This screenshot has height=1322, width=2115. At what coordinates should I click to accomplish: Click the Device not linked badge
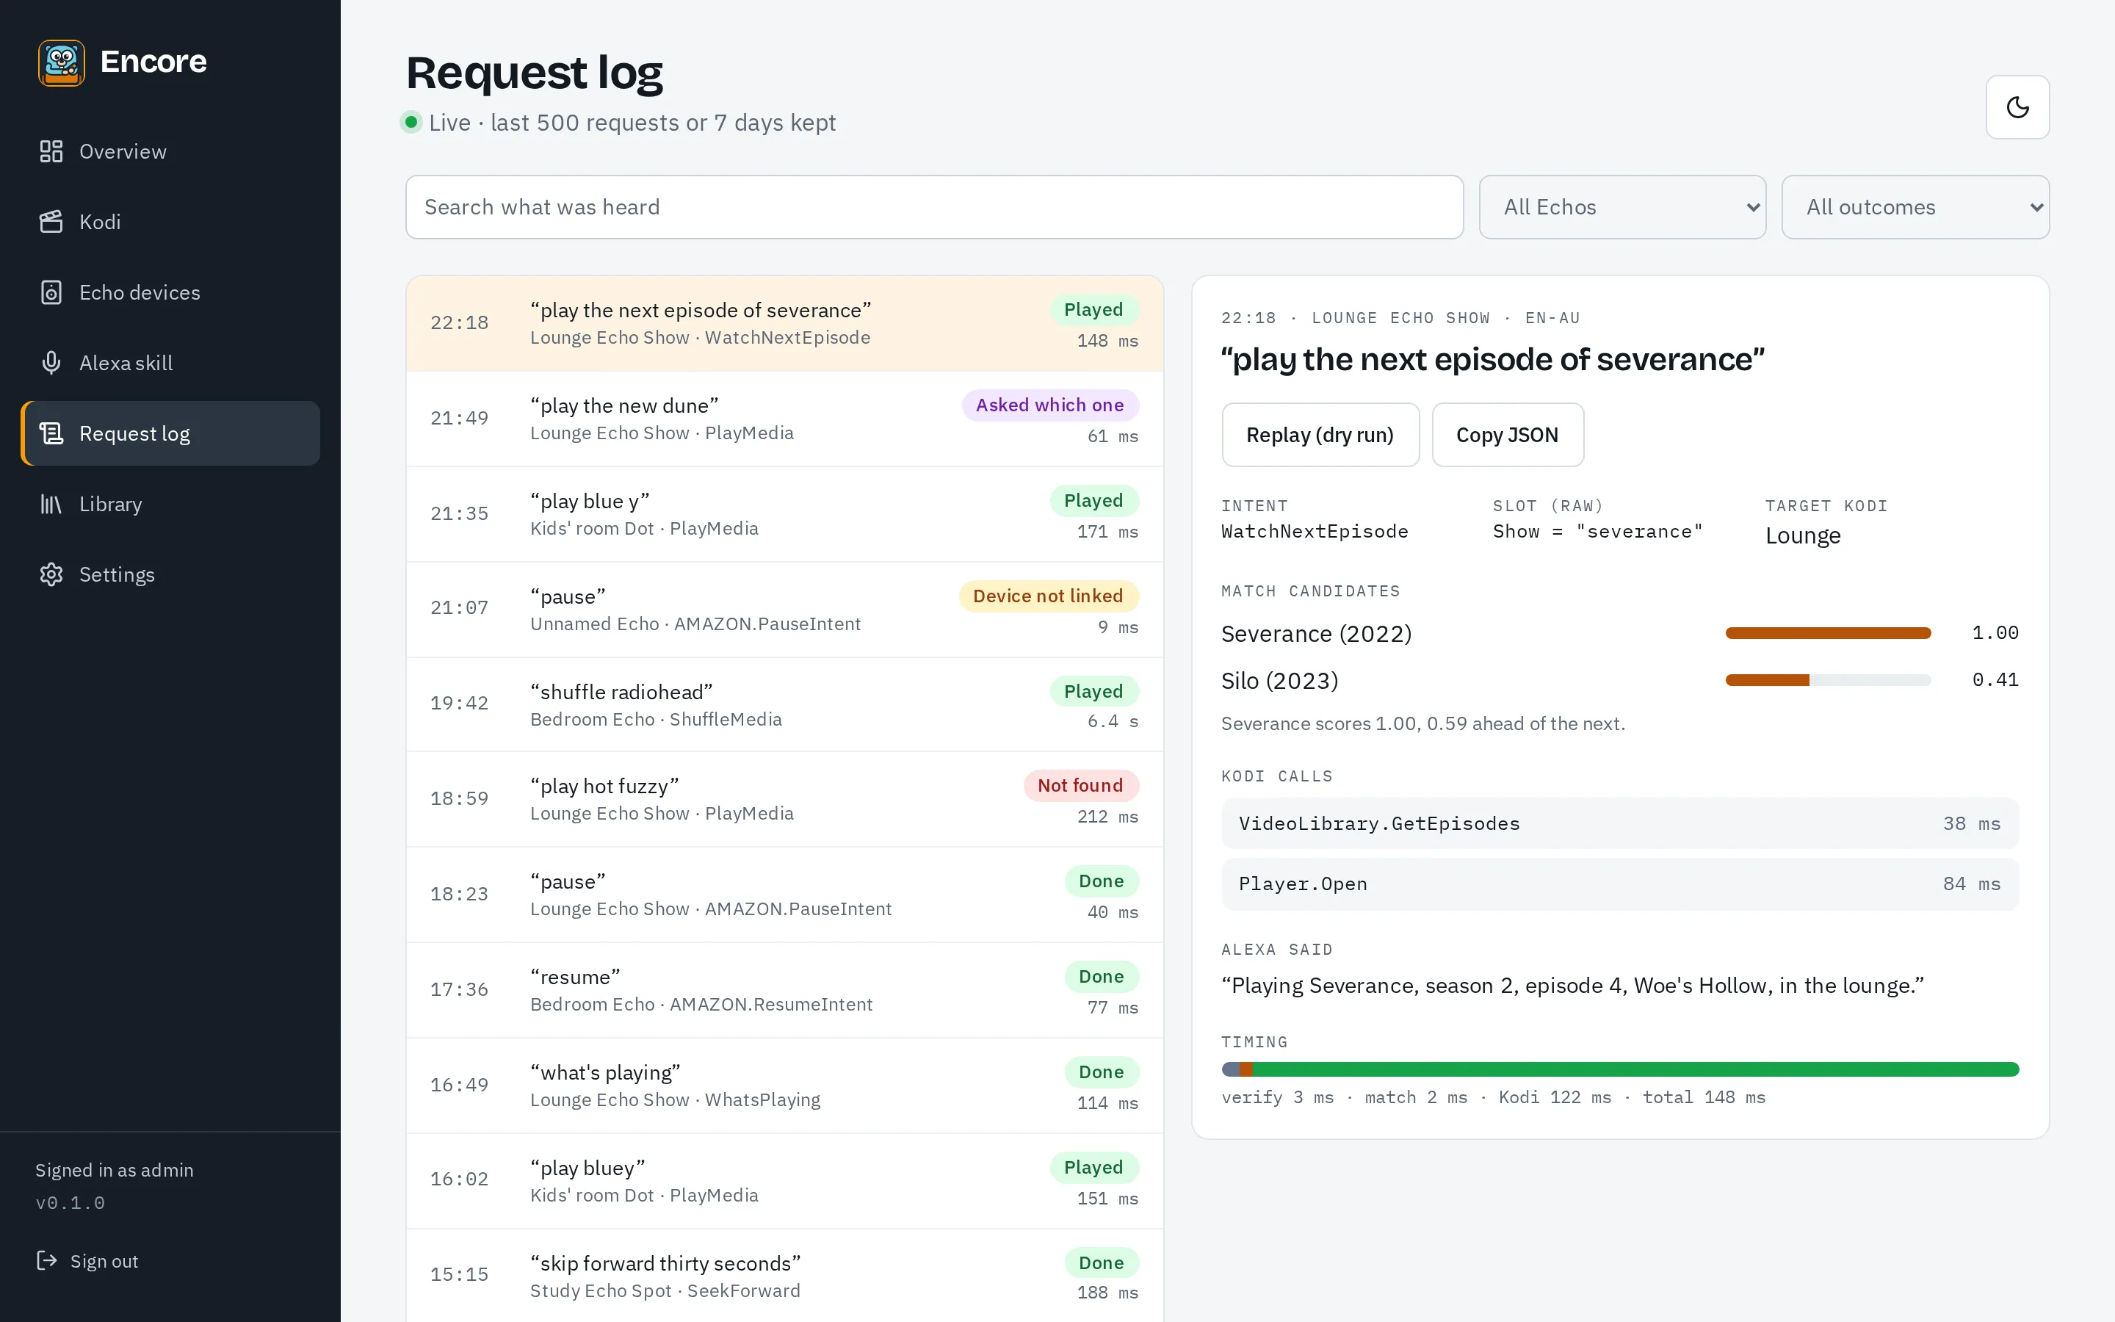point(1048,596)
